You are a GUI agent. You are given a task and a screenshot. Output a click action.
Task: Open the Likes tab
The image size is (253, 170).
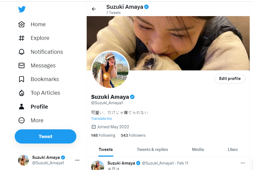[233, 150]
